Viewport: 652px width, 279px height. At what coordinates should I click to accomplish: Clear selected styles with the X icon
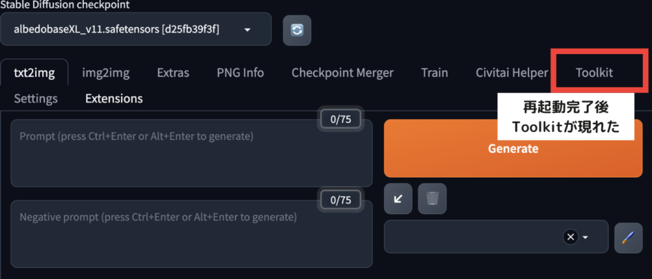[x=570, y=237]
